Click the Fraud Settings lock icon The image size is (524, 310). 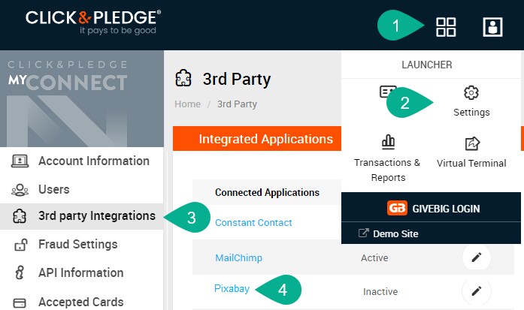tap(20, 245)
